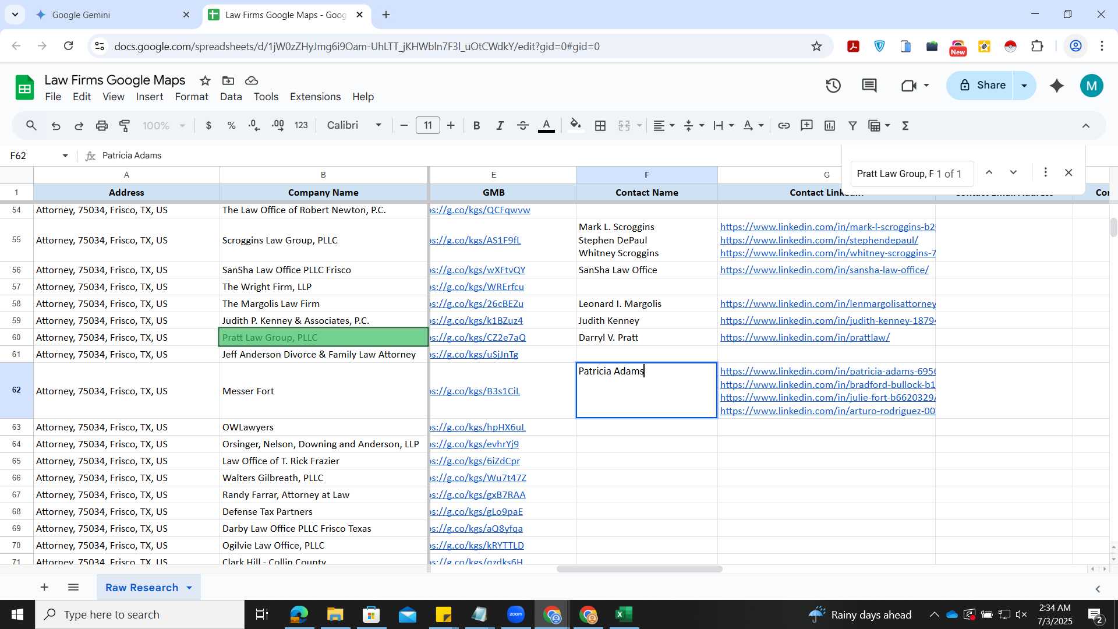1118x629 pixels.
Task: Toggle bold formatting
Action: pyautogui.click(x=476, y=125)
